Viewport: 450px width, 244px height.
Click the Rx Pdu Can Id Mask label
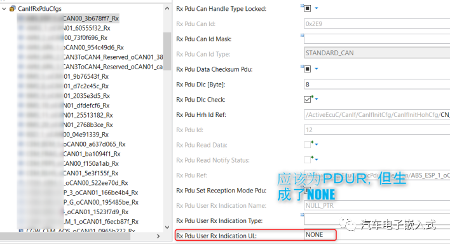[x=204, y=39]
